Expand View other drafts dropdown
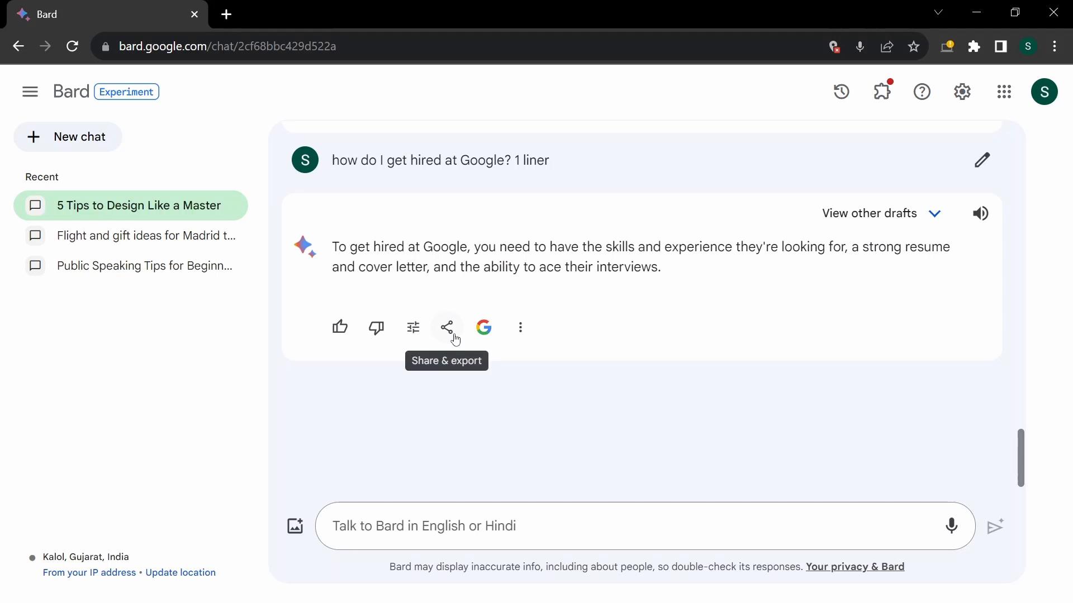The height and width of the screenshot is (603, 1073). pyautogui.click(x=935, y=213)
